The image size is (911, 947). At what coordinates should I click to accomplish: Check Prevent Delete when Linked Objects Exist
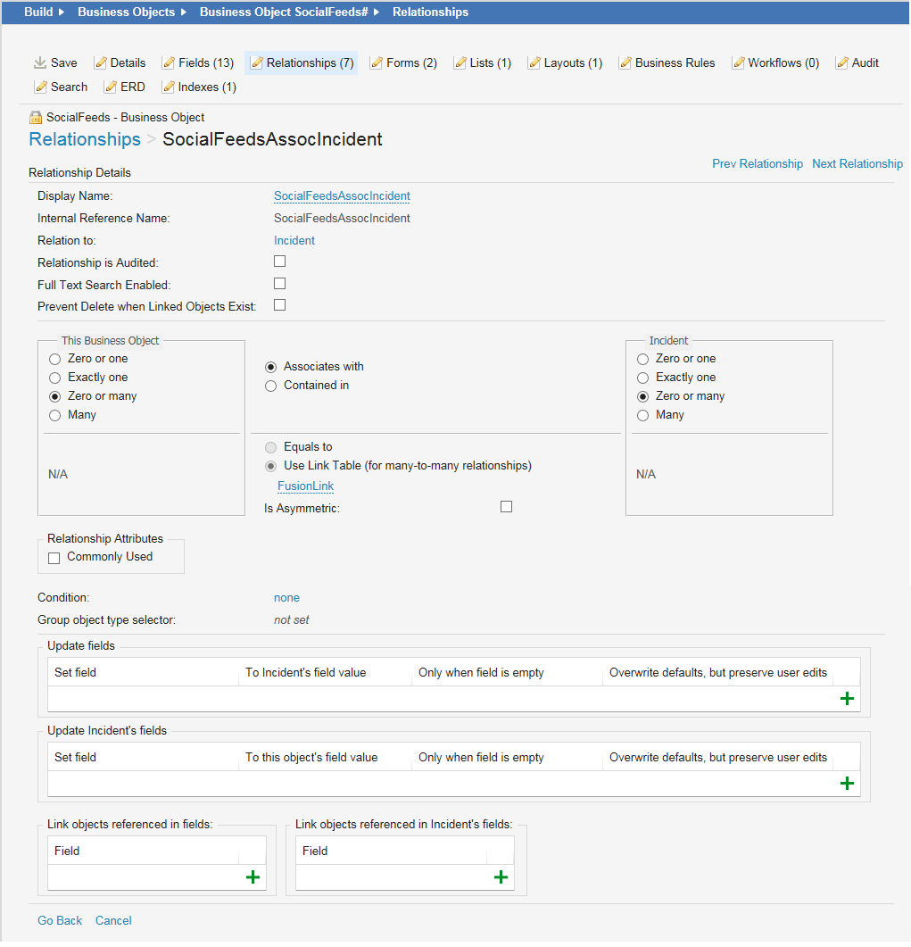click(x=280, y=305)
